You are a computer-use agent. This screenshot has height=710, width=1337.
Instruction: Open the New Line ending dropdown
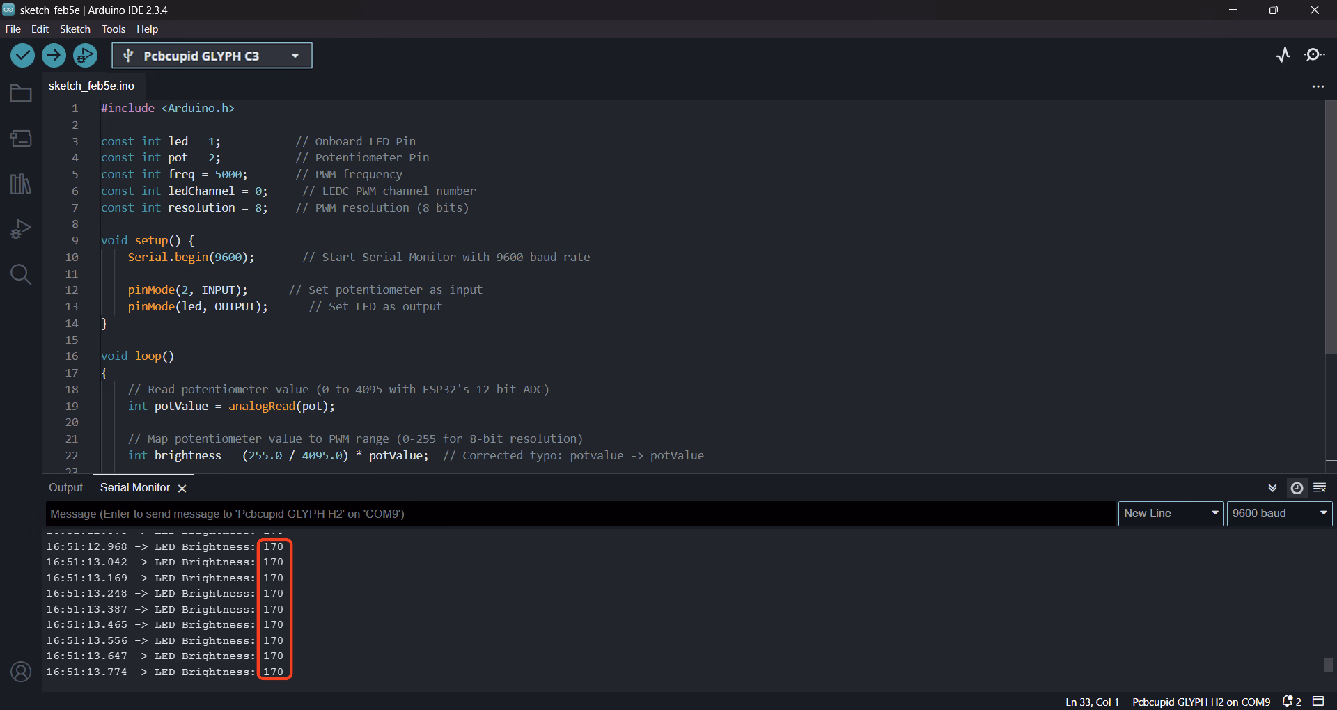point(1171,514)
